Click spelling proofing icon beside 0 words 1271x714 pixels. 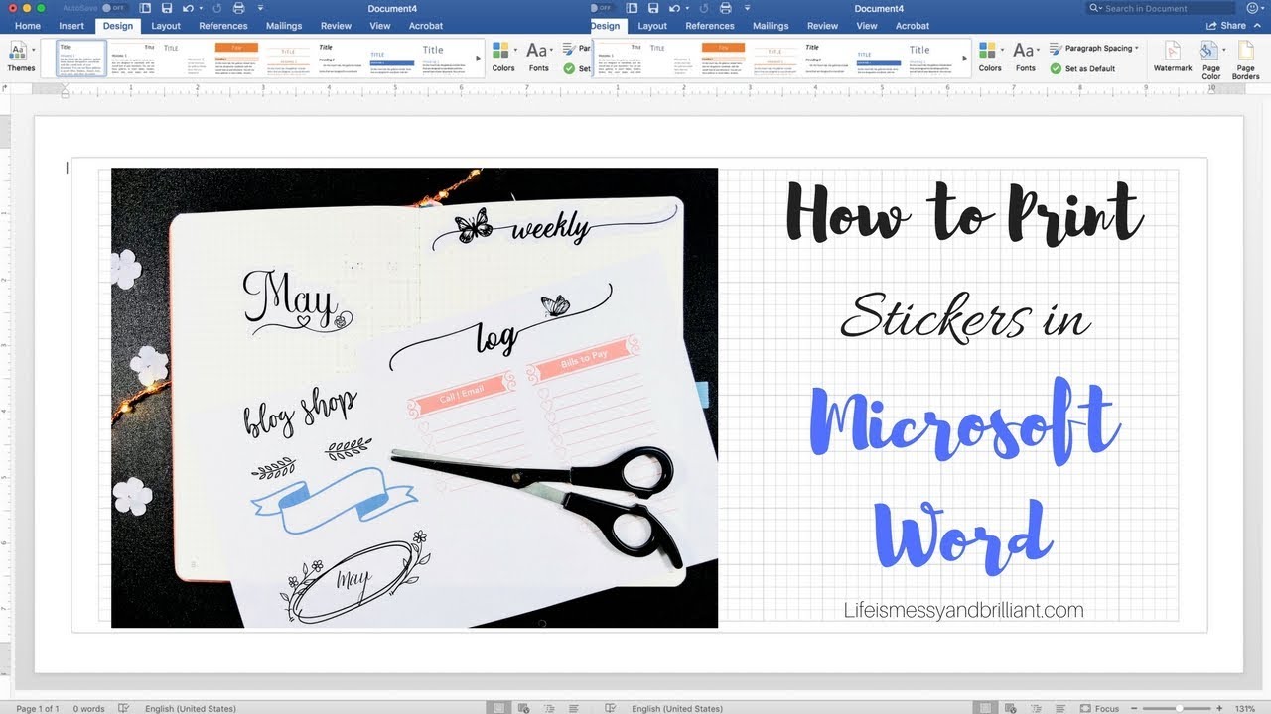coord(124,708)
